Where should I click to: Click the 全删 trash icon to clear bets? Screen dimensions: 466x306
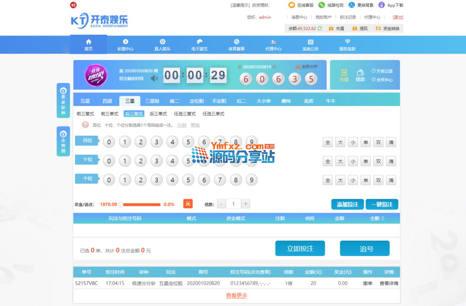point(382,219)
